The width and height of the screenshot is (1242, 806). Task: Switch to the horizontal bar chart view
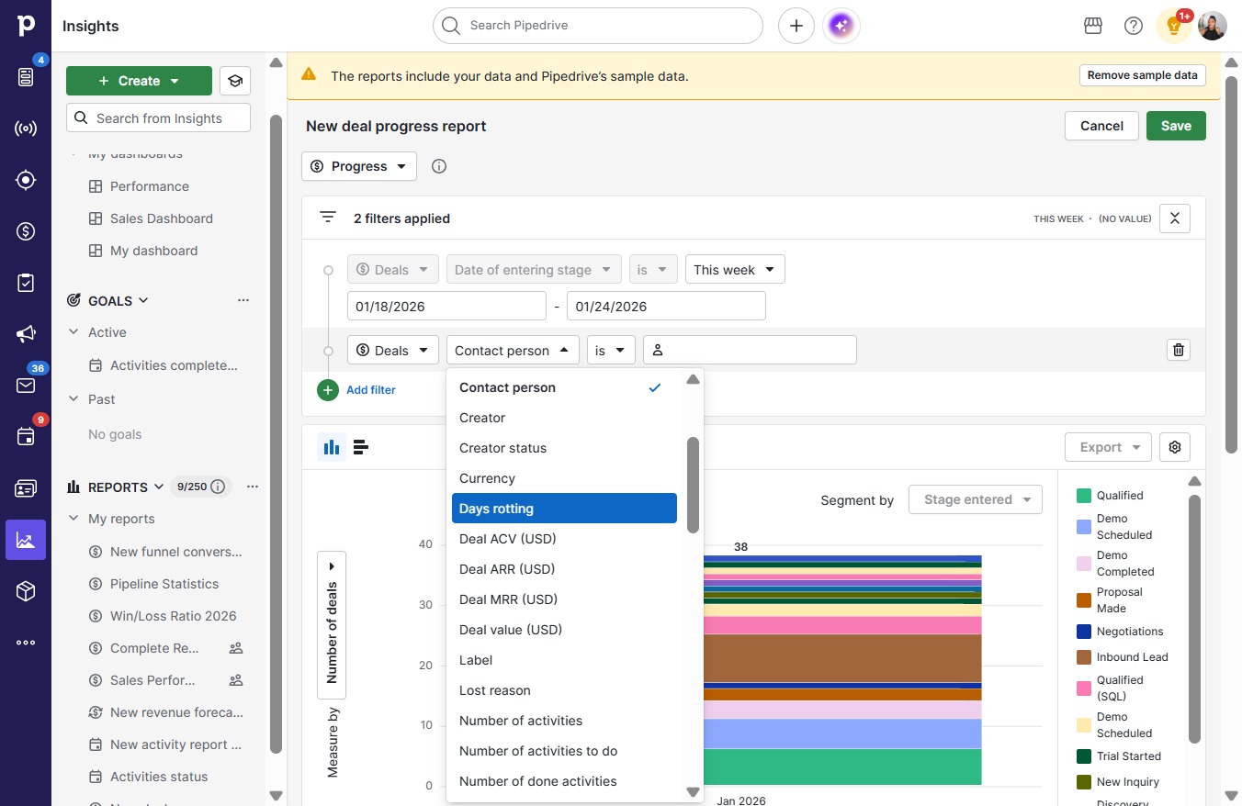point(361,447)
